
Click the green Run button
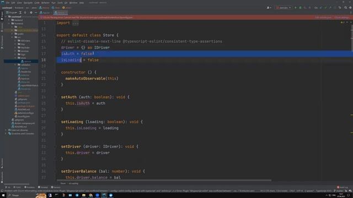296,8
